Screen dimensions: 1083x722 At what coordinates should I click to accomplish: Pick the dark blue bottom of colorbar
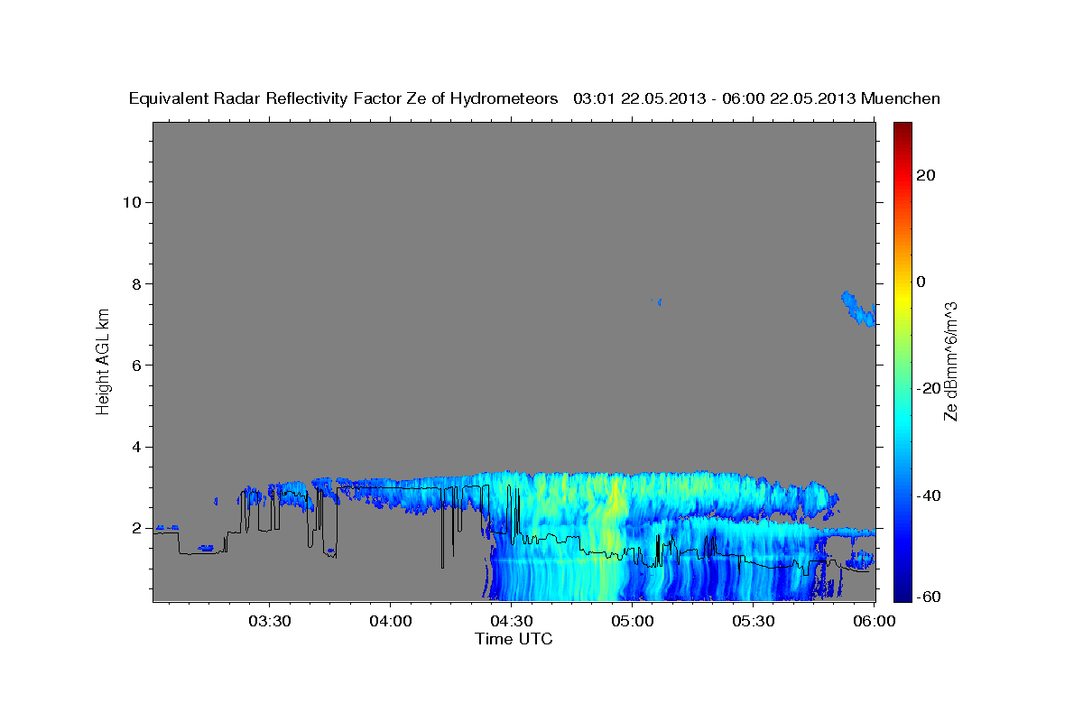tap(902, 594)
